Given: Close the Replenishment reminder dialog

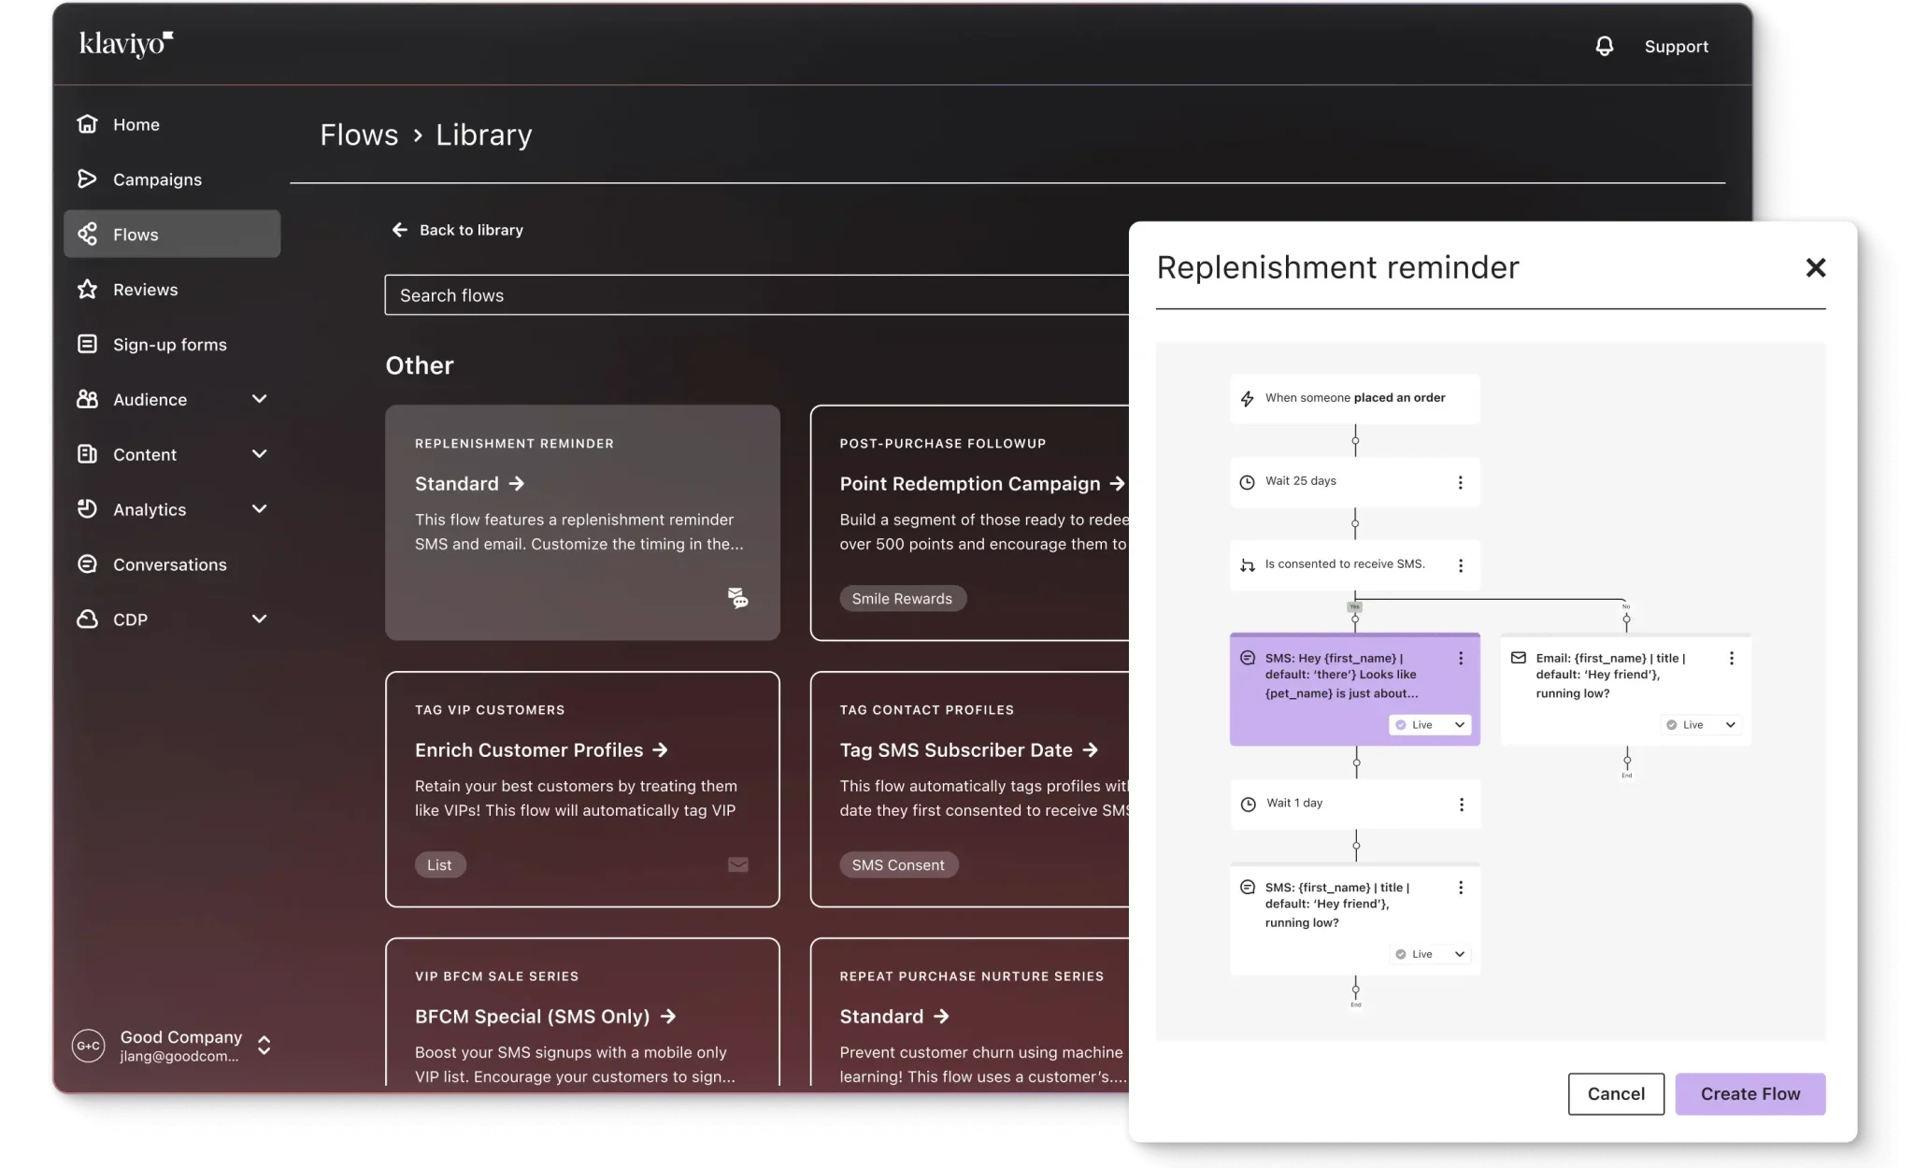Looking at the screenshot, I should coord(1815,268).
